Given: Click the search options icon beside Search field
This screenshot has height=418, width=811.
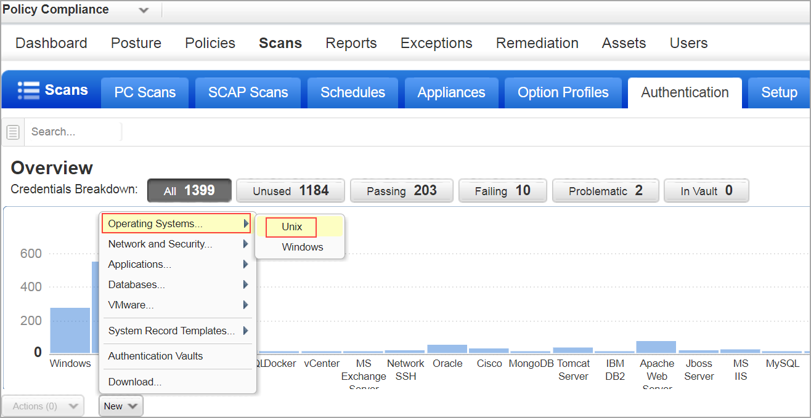Looking at the screenshot, I should pos(13,132).
